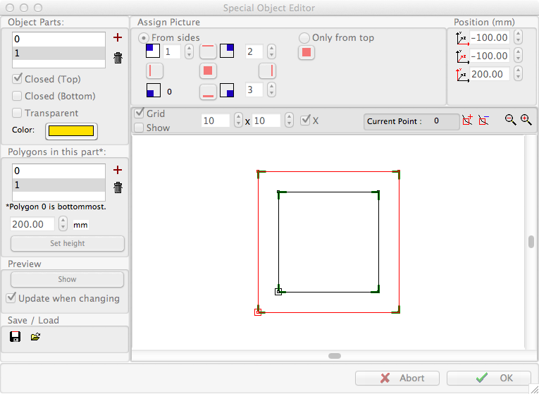Load an object with open folder icon
Screen dimensions: 539x394
[x=35, y=337]
